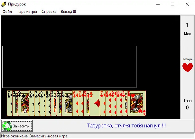195x139 pixels.
Task: Open the Параметры menu
Action: tap(27, 12)
